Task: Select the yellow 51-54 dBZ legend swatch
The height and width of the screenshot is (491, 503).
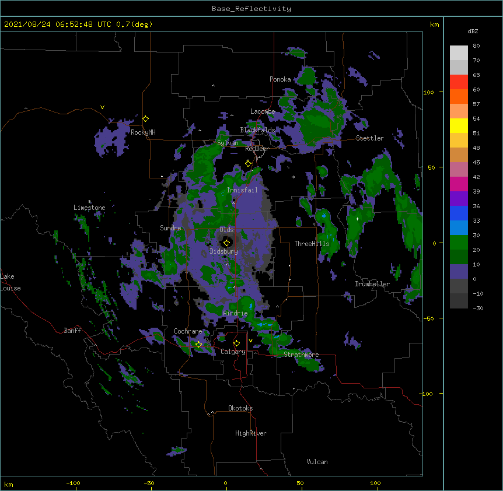Action: click(459, 125)
